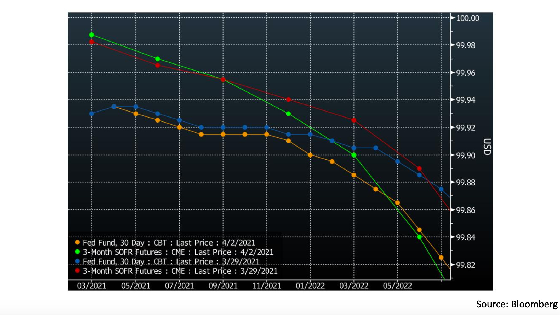Click the 99.94 y-axis label

466,100
